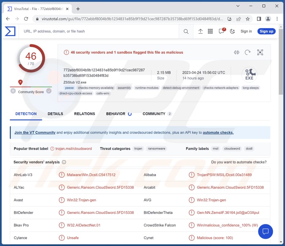The width and height of the screenshot is (285, 246).
Task: Open the apps grid icon
Action: point(210,31)
